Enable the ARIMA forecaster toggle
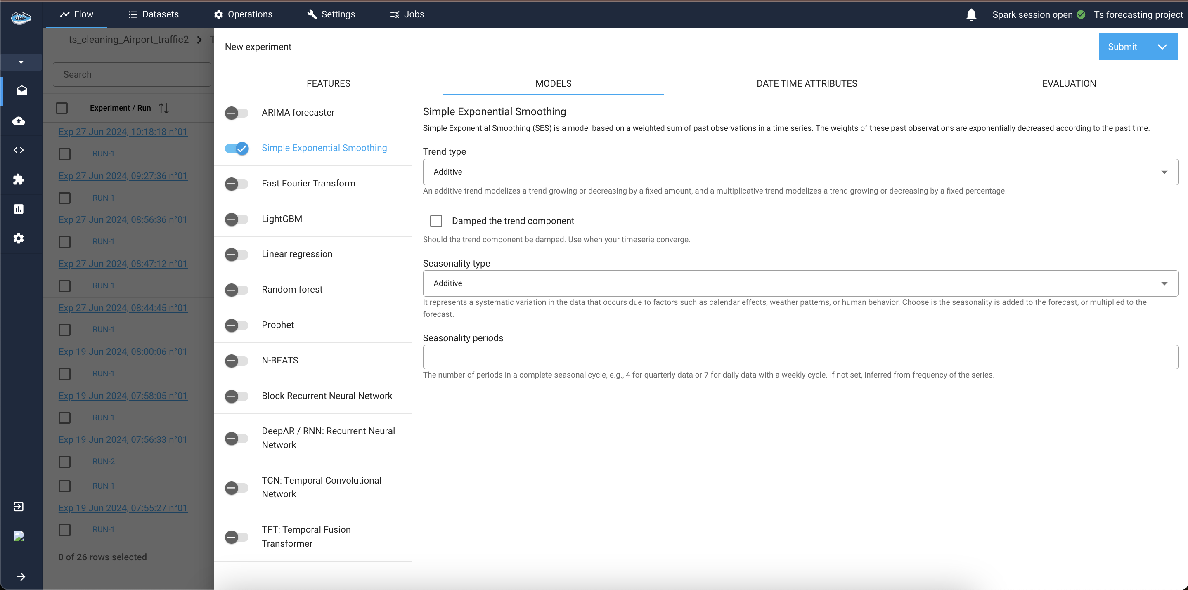Image resolution: width=1188 pixels, height=590 pixels. (237, 113)
